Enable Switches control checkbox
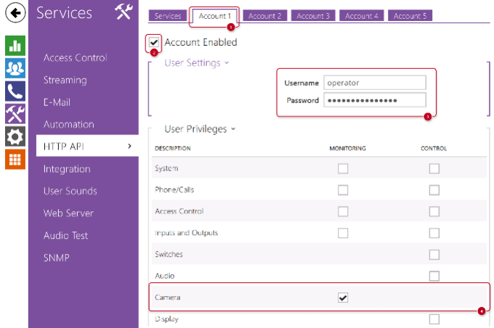The height and width of the screenshot is (328, 494). [434, 255]
